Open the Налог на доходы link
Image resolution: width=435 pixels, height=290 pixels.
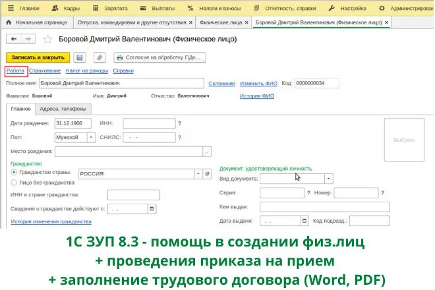[86, 71]
